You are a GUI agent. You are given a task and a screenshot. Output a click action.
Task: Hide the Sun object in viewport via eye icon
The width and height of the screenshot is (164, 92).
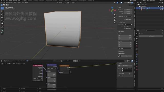click(x=160, y=10)
